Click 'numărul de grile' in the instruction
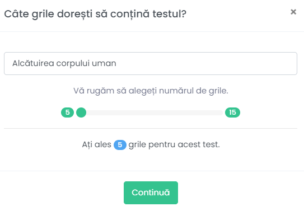 194,91
